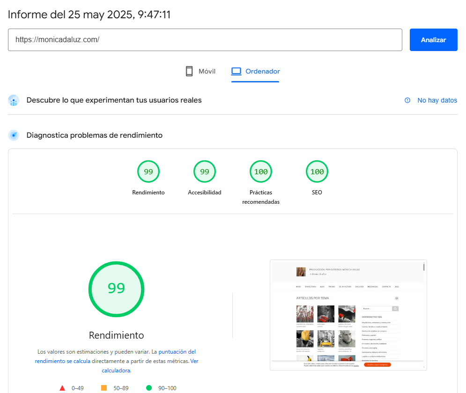The width and height of the screenshot is (466, 393).
Task: Click the Informe del 25 may 2025 heading
Action: pos(89,15)
